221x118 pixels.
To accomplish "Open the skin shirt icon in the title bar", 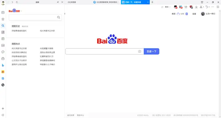I will tap(202, 2).
